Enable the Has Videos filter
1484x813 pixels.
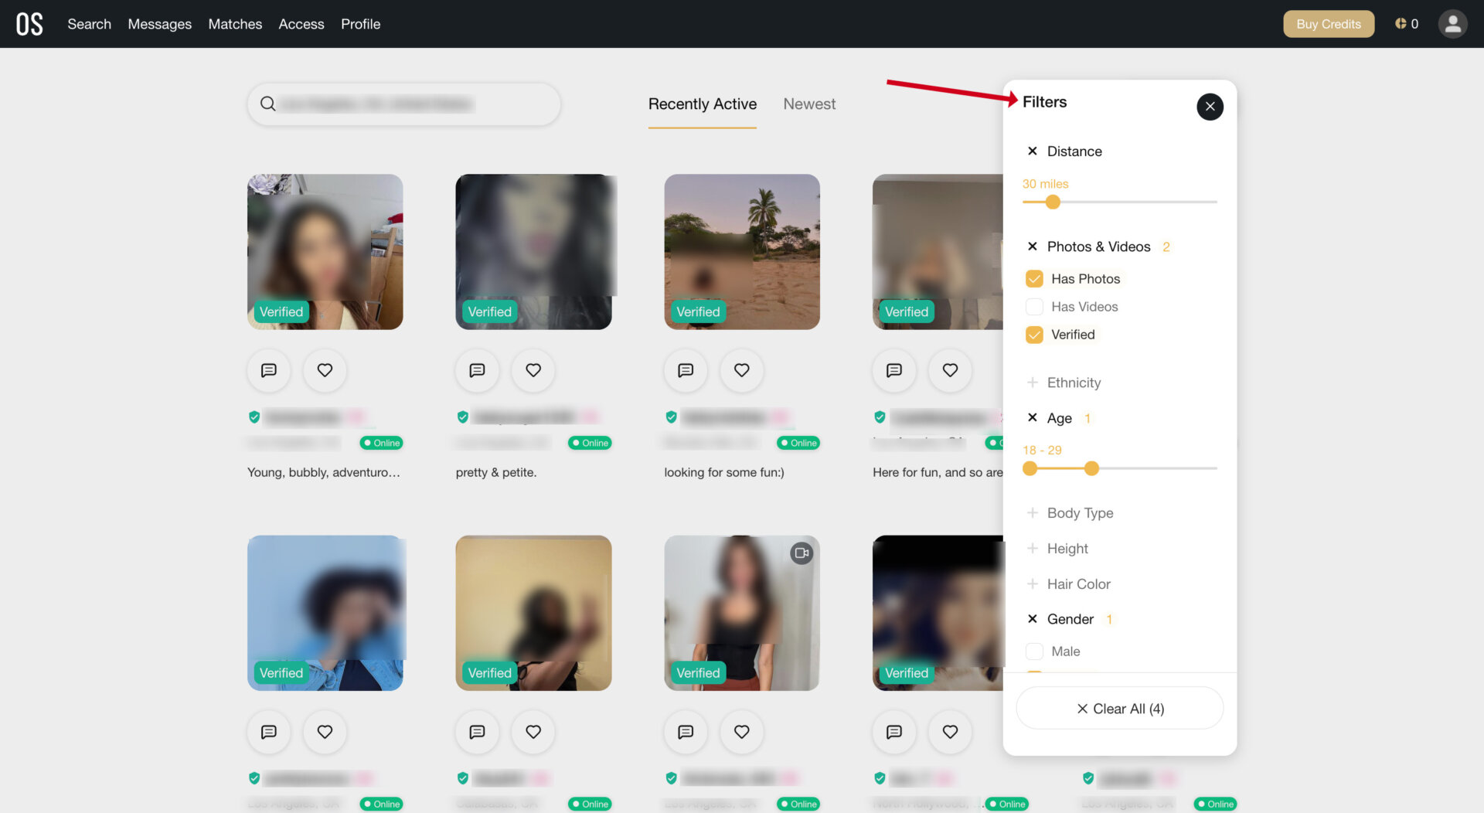point(1034,307)
